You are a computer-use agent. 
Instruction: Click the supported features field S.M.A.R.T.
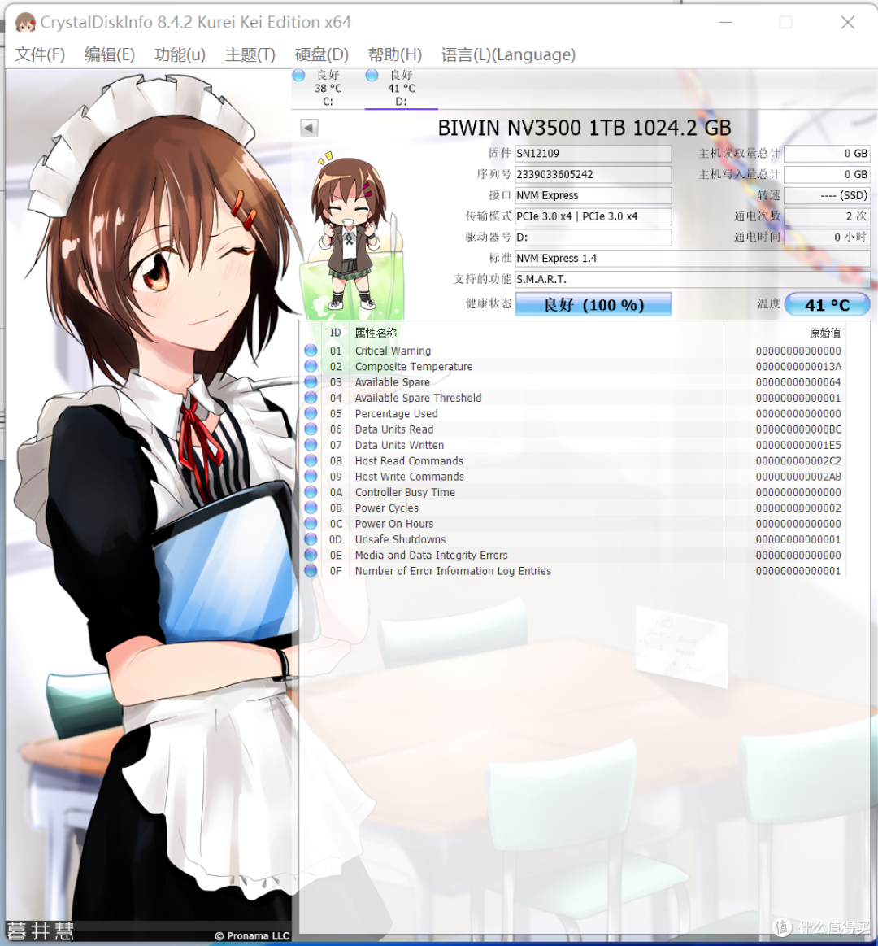tap(693, 279)
